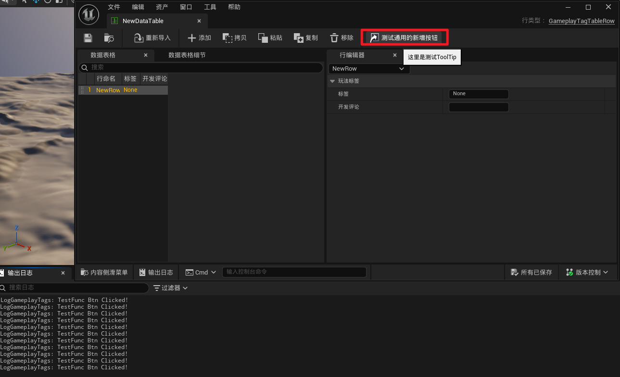Collapse the 玩法标签 section

[x=332, y=81]
